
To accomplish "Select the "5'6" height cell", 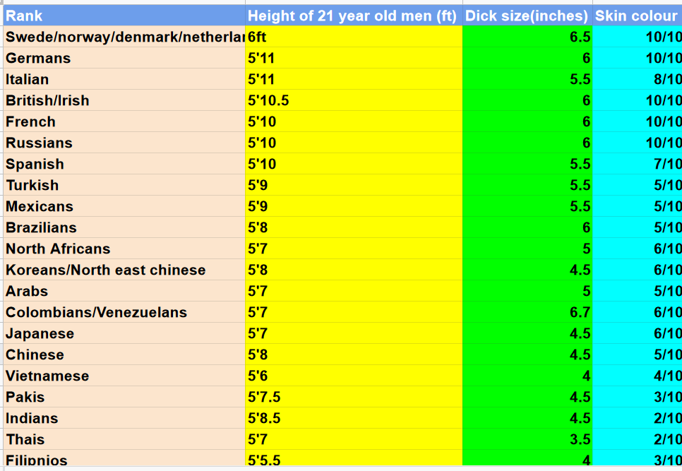I will 353,376.
